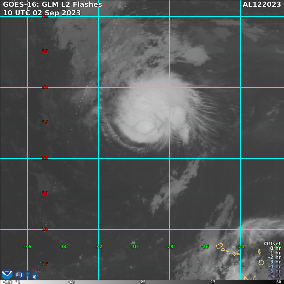Click the '-4 hr' offset legend entry
Image resolution: width=284 pixels, height=284 pixels.
[274, 267]
